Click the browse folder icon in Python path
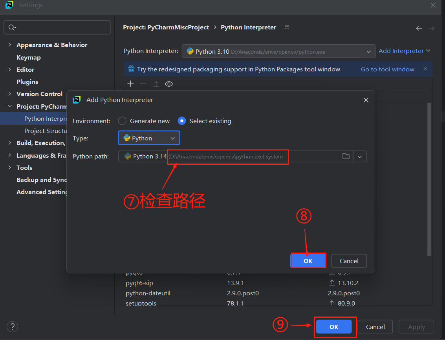The width and height of the screenshot is (445, 342). (346, 156)
